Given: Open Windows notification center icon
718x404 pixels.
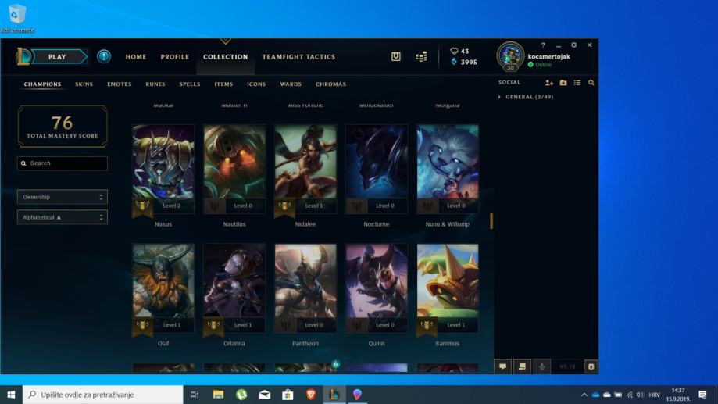Looking at the screenshot, I should (703, 395).
